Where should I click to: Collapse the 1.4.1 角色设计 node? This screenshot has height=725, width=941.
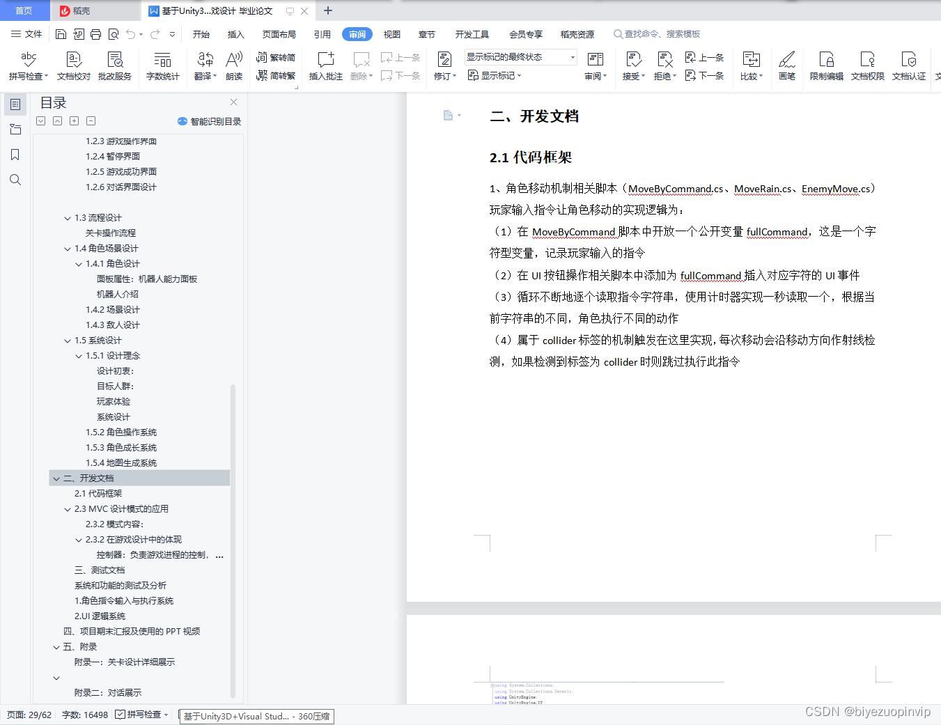[x=79, y=264]
